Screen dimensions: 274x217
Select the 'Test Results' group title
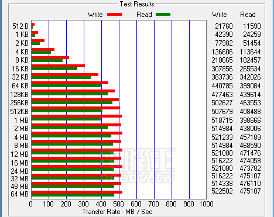[137, 4]
